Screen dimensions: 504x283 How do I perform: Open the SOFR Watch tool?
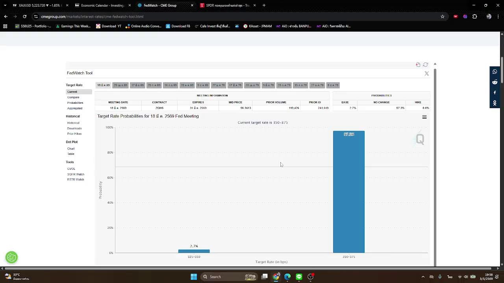(76, 175)
